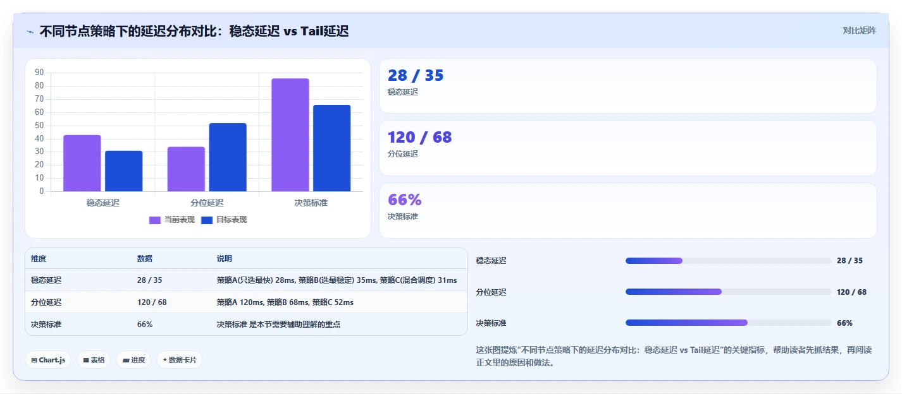Select the 28 / 35 稳态延迟 data card
The height and width of the screenshot is (394, 902).
pyautogui.click(x=627, y=86)
